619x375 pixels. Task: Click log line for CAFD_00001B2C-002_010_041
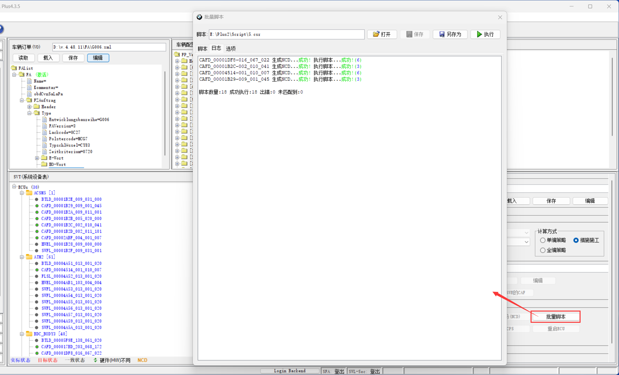(x=280, y=66)
